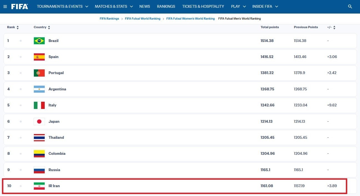Open the Portugal team name
This screenshot has height=196, width=360.
[56, 73]
